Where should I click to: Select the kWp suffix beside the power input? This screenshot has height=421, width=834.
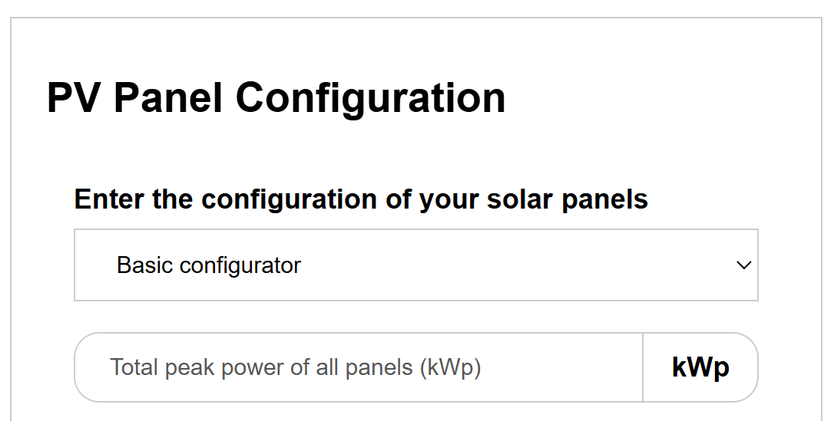click(700, 367)
